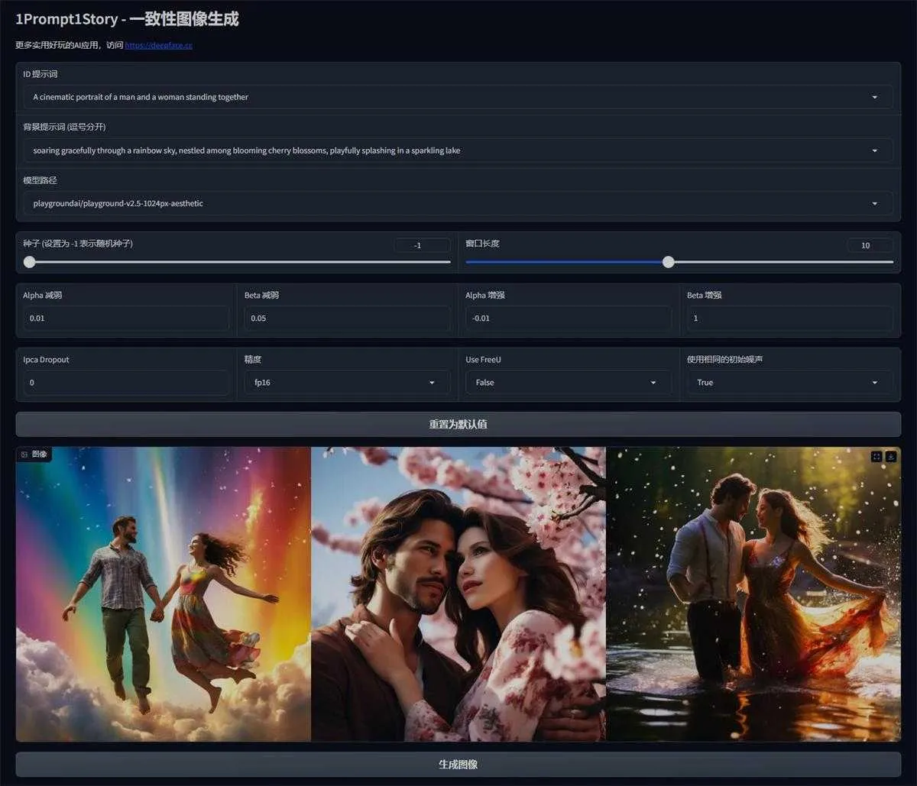Select the cherry blossom couple image
917x786 pixels.
click(x=458, y=594)
